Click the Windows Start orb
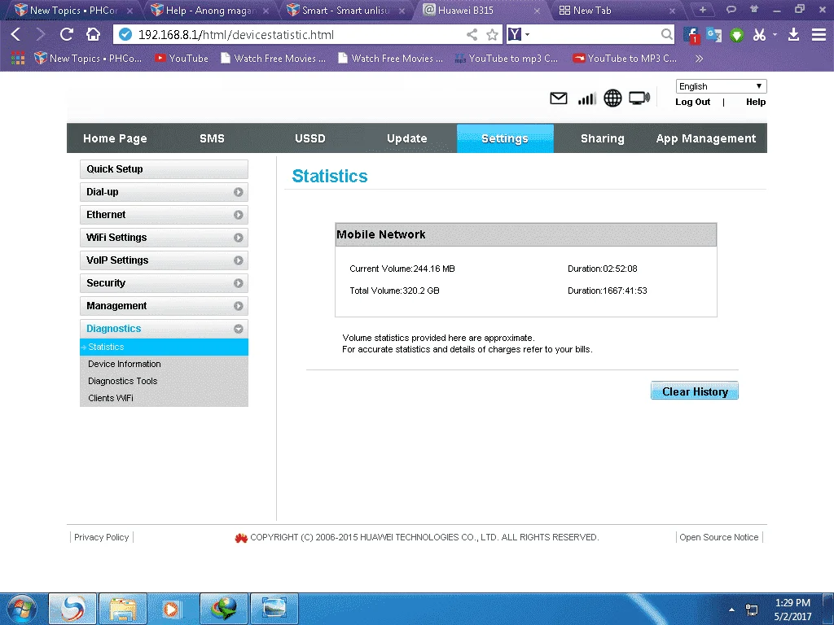Image resolution: width=834 pixels, height=625 pixels. click(x=21, y=609)
